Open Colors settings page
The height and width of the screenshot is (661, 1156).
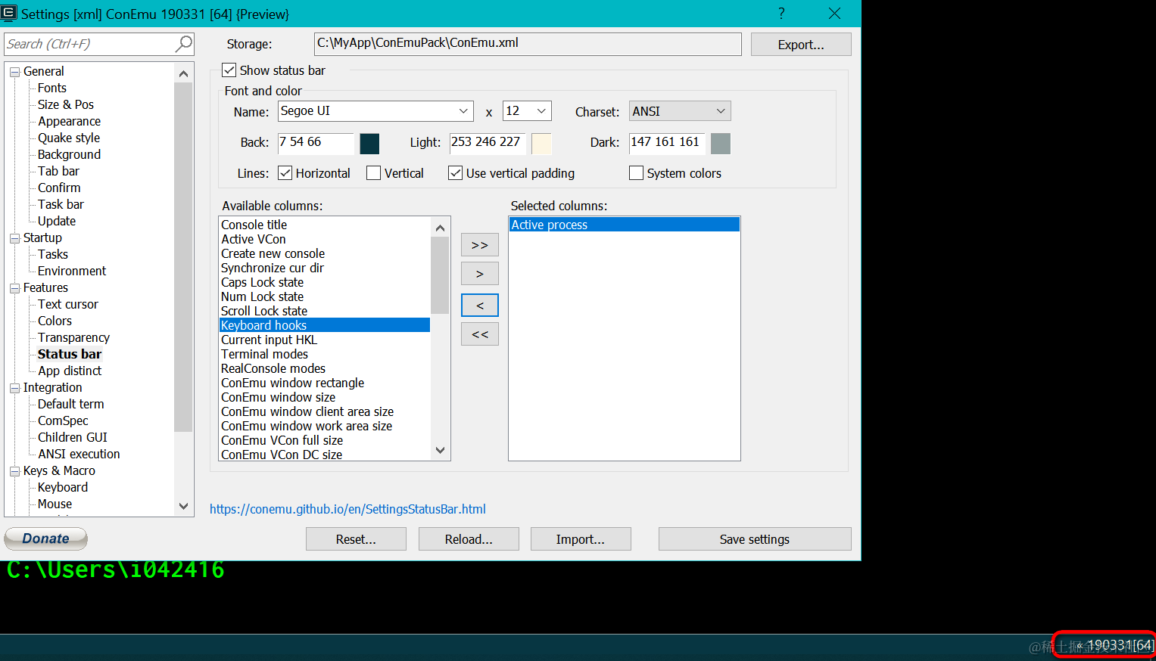[x=55, y=321]
